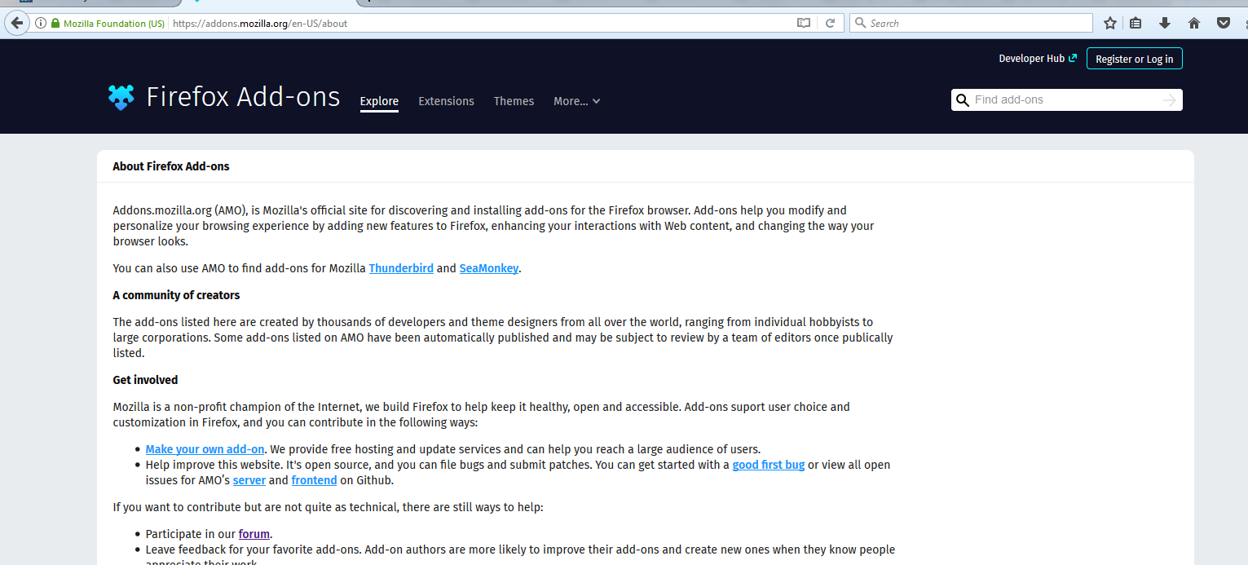The image size is (1248, 565).
Task: Reload the page with the refresh icon
Action: click(x=830, y=24)
